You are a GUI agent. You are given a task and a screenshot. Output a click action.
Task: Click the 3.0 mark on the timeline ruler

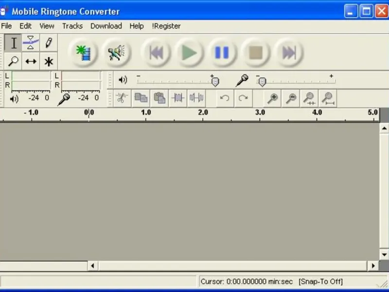[260, 112]
